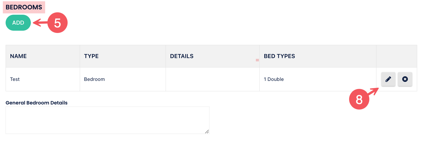The image size is (422, 142).
Task: Click the 1 Double bed types cell
Action: click(274, 79)
